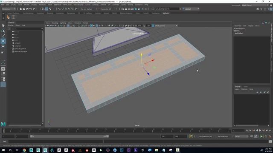
Task: Enable select by object type mode
Action: click(x=46, y=9)
